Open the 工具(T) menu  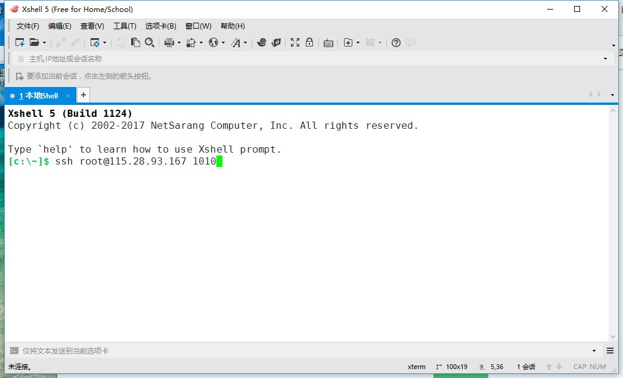pos(125,26)
